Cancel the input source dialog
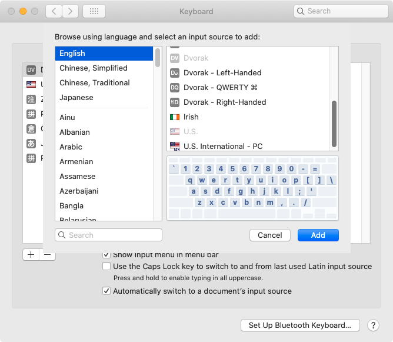393x342 pixels. click(x=270, y=235)
